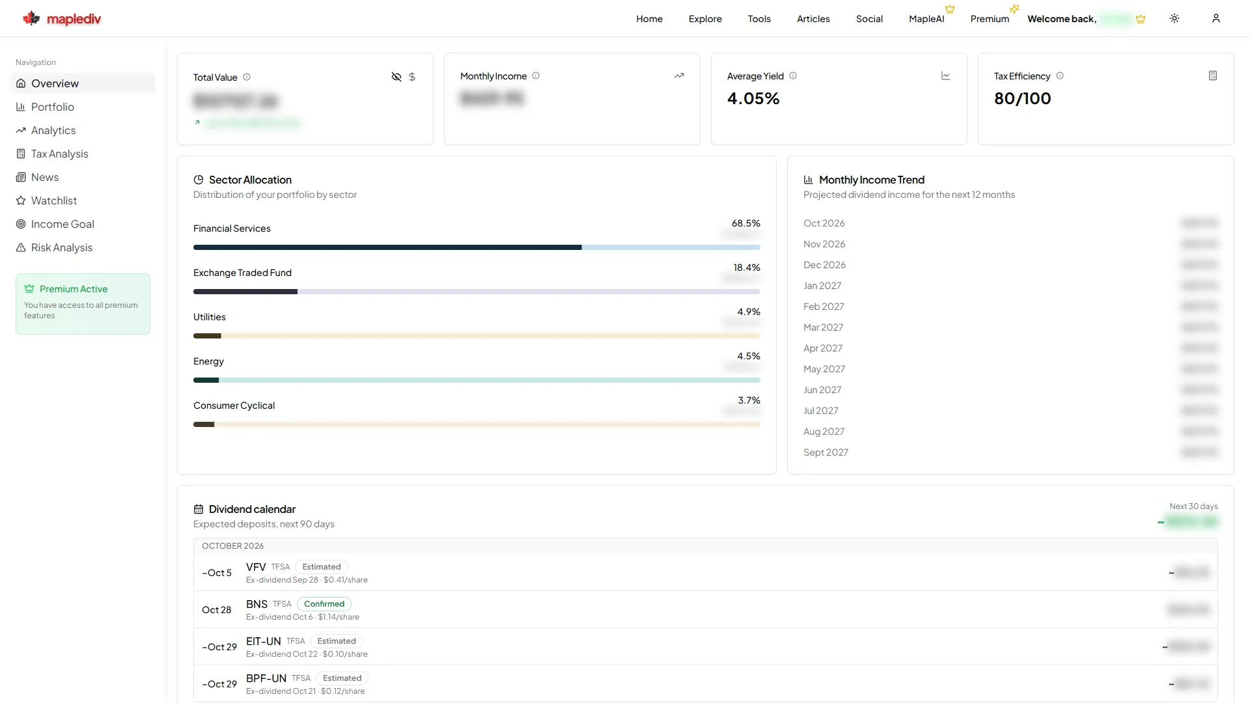
Task: Open Overview in the sidebar
Action: tap(83, 83)
